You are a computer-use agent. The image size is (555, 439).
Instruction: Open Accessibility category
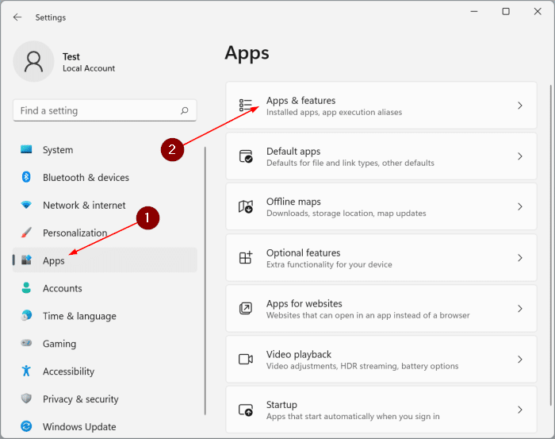pos(105,371)
